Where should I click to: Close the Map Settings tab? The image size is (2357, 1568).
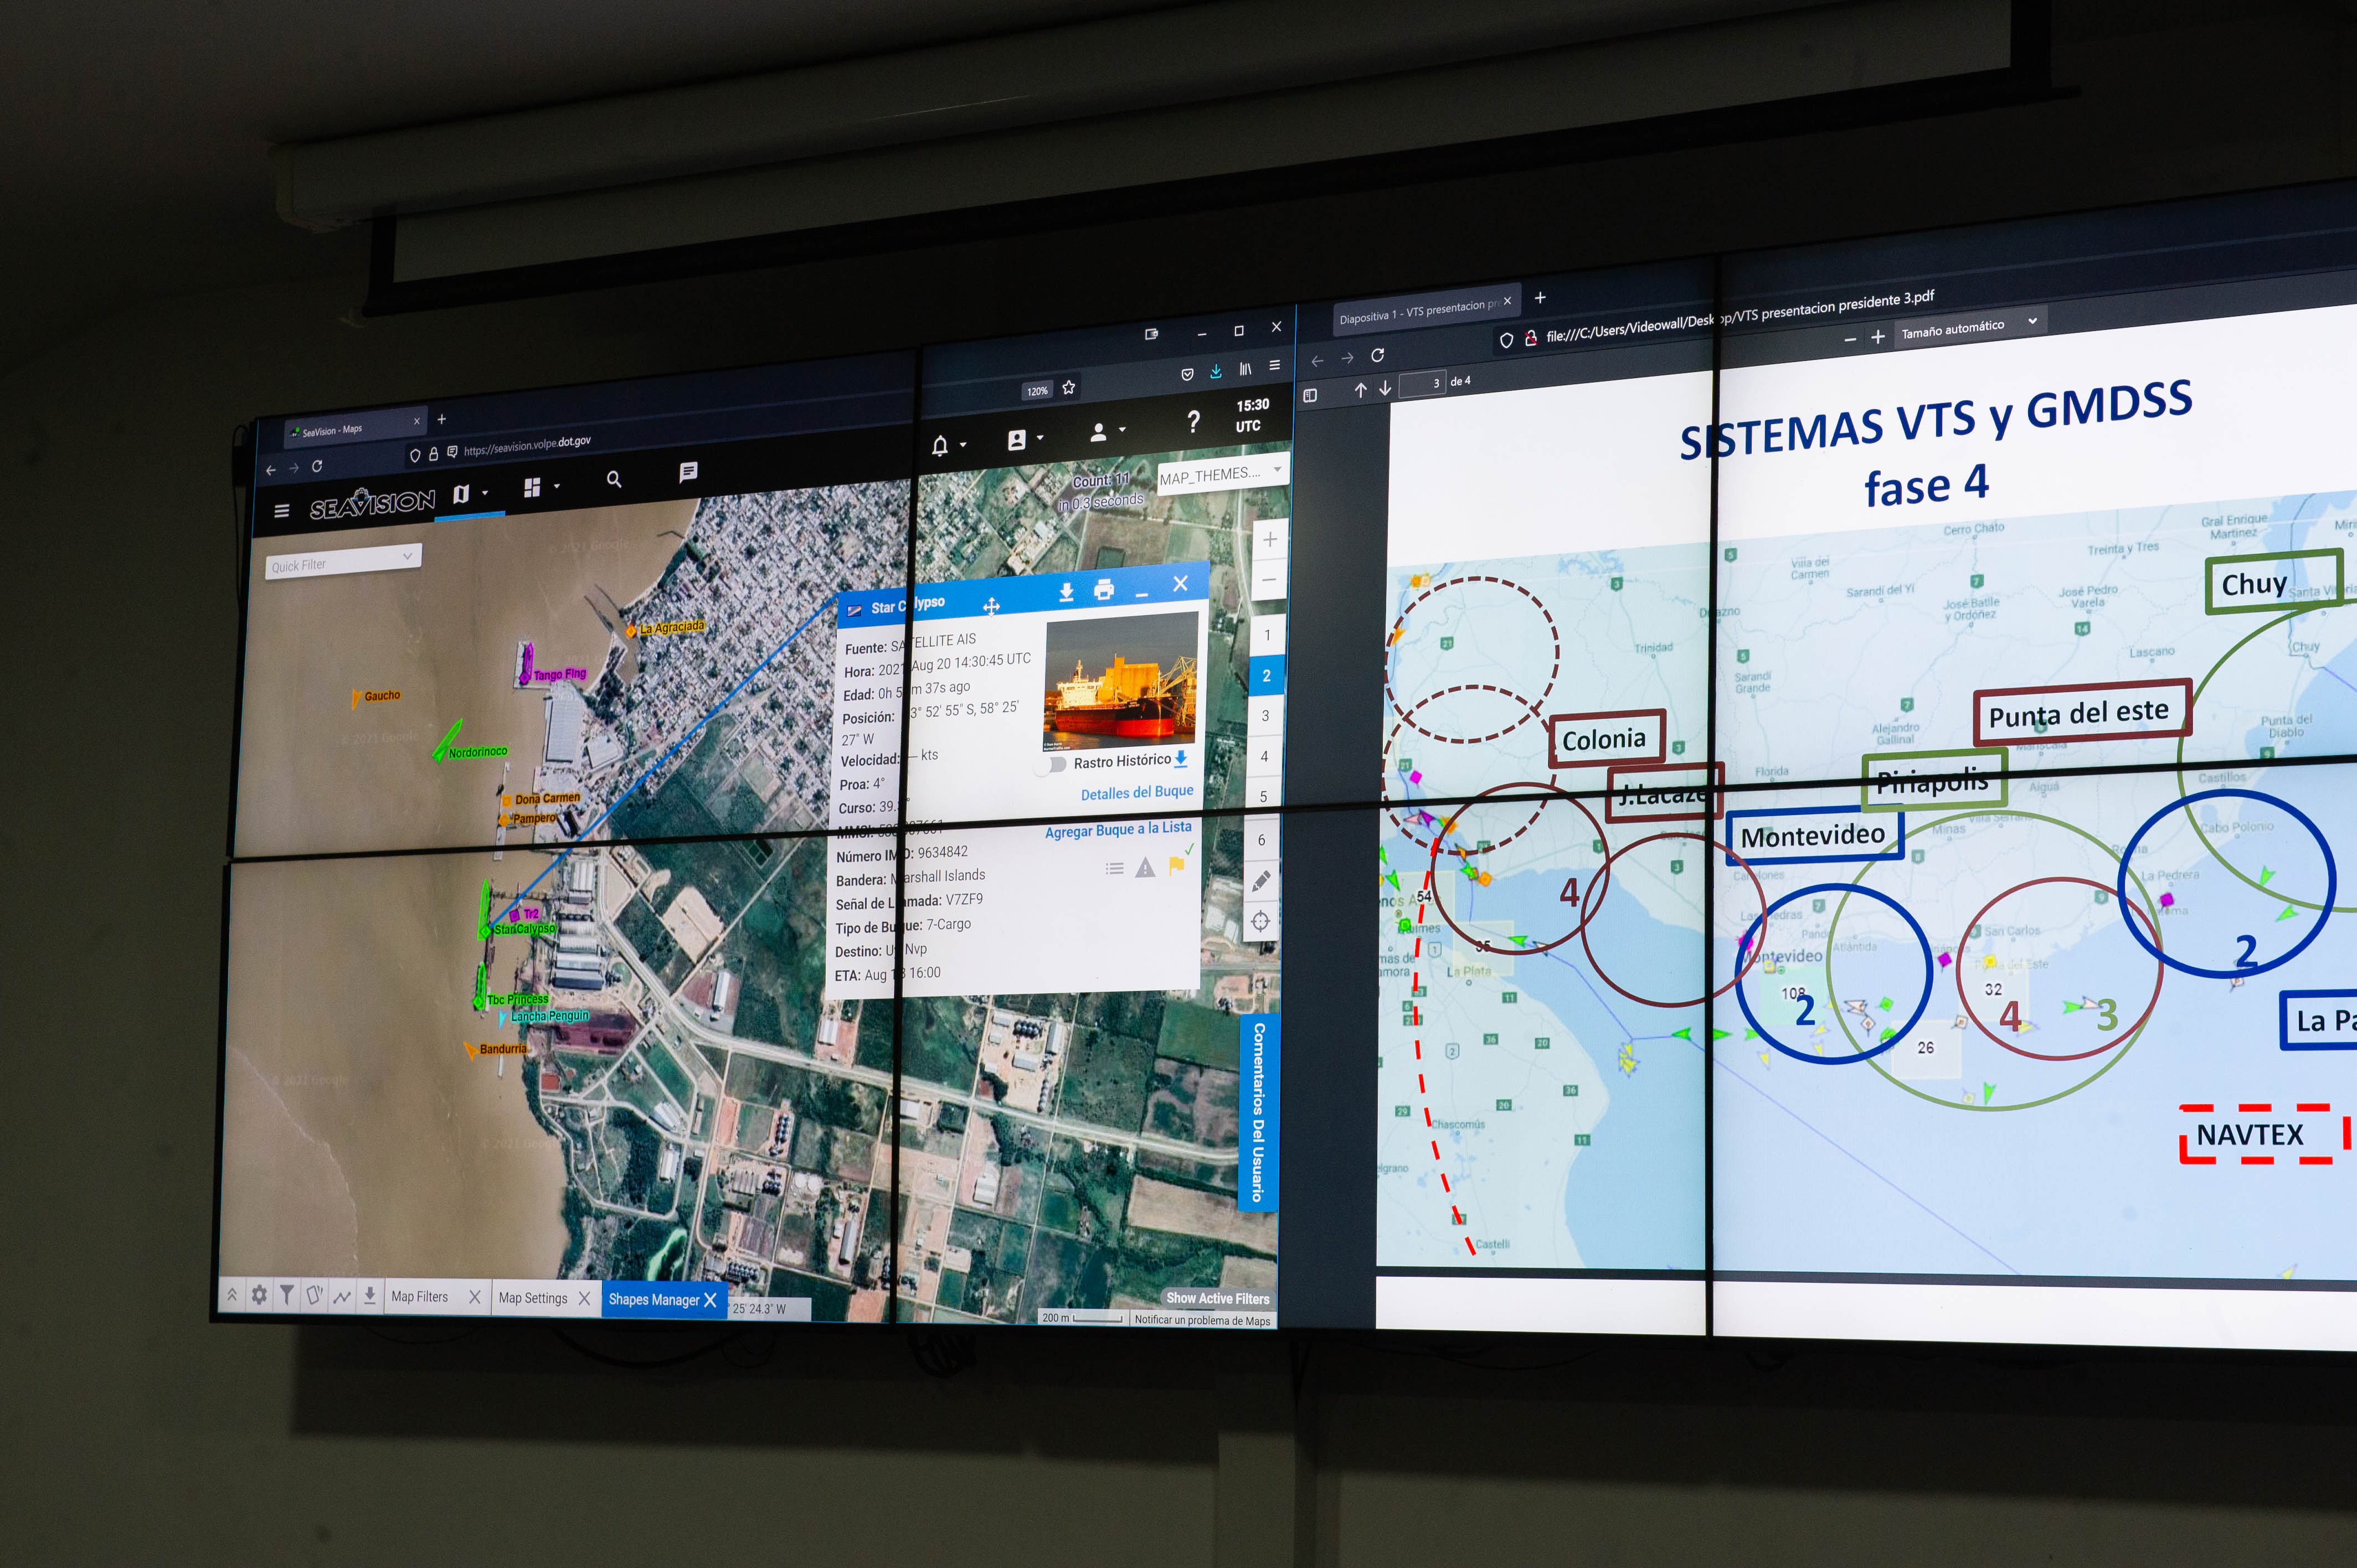tap(584, 1298)
